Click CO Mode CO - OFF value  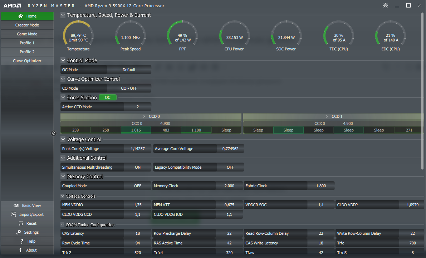click(129, 88)
